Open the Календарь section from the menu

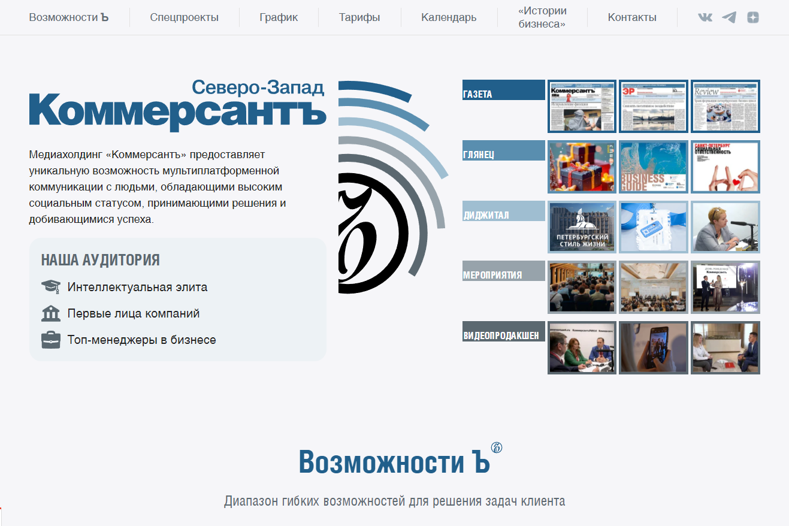tap(448, 17)
